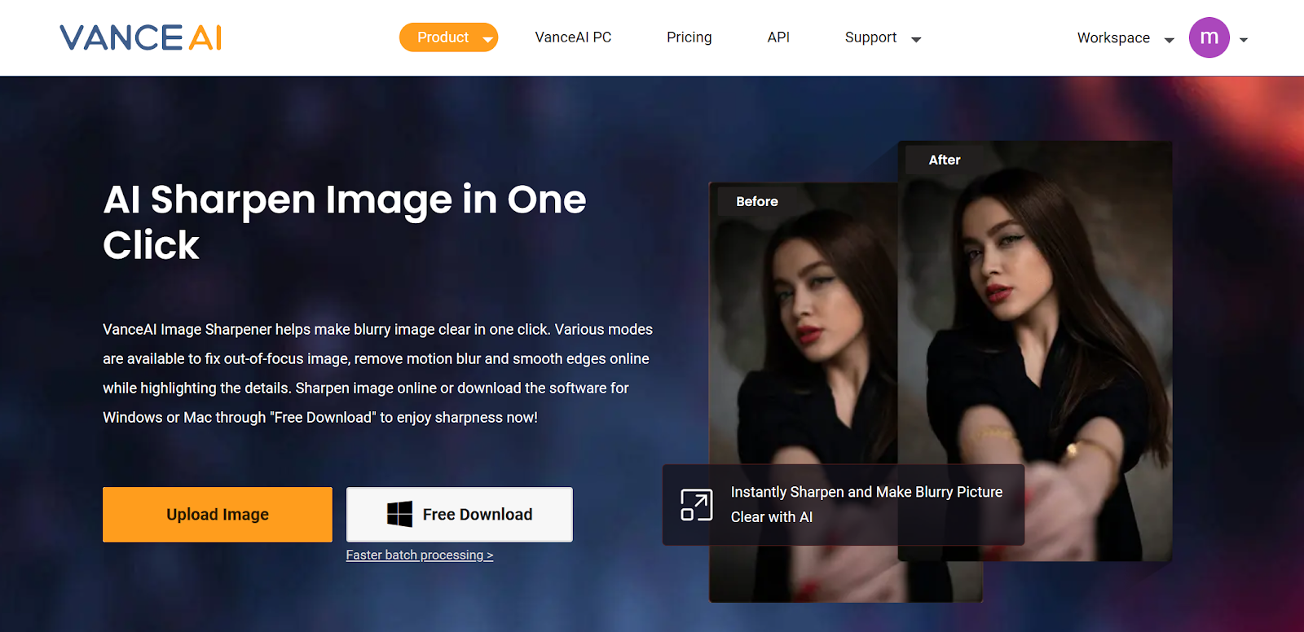Click the Before label
Viewport: 1304px width, 632px height.
[x=757, y=201]
